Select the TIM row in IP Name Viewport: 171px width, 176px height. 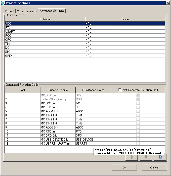tap(45, 44)
